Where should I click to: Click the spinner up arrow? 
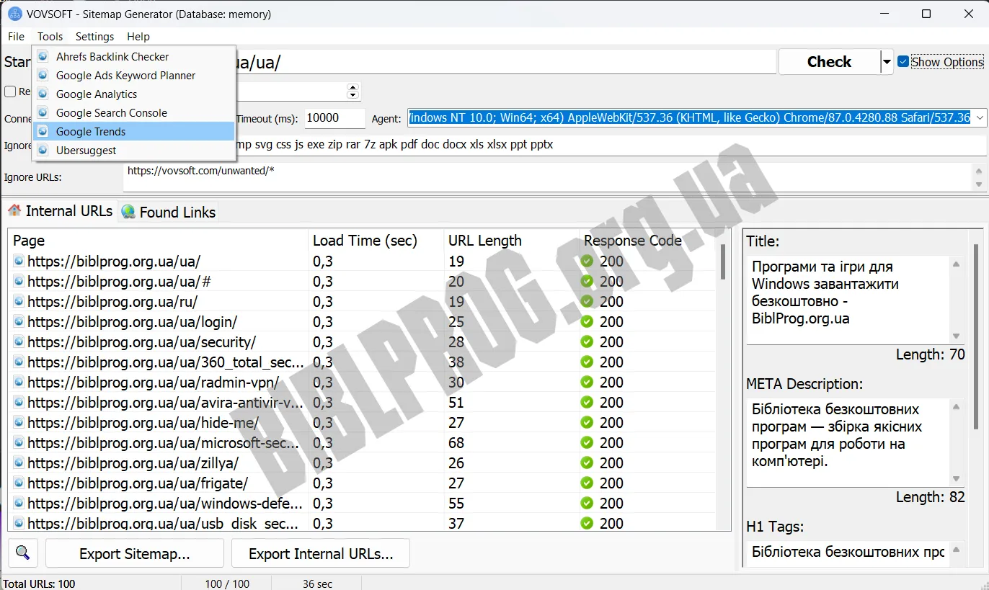[x=352, y=88]
